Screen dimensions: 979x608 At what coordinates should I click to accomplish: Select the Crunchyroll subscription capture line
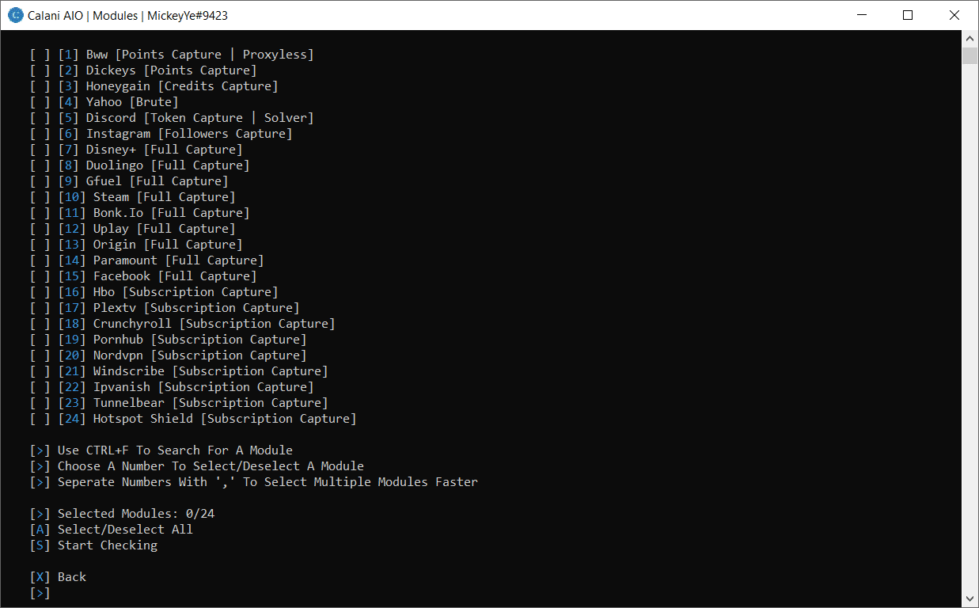(214, 324)
